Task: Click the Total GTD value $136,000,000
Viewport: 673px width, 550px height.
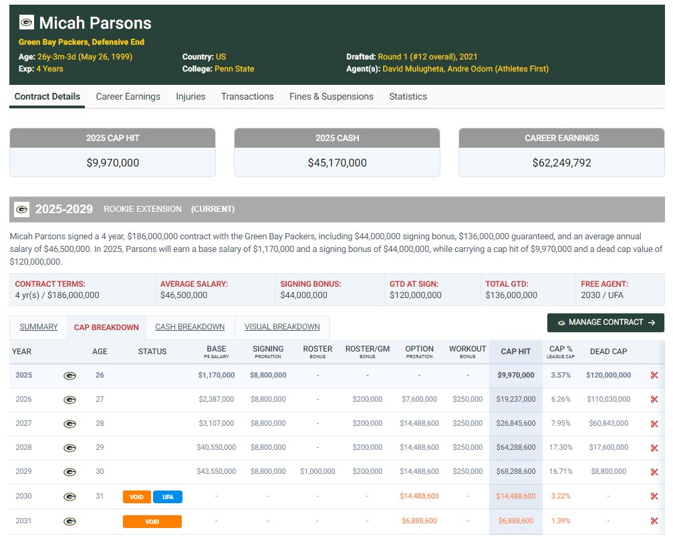Action: (x=511, y=295)
